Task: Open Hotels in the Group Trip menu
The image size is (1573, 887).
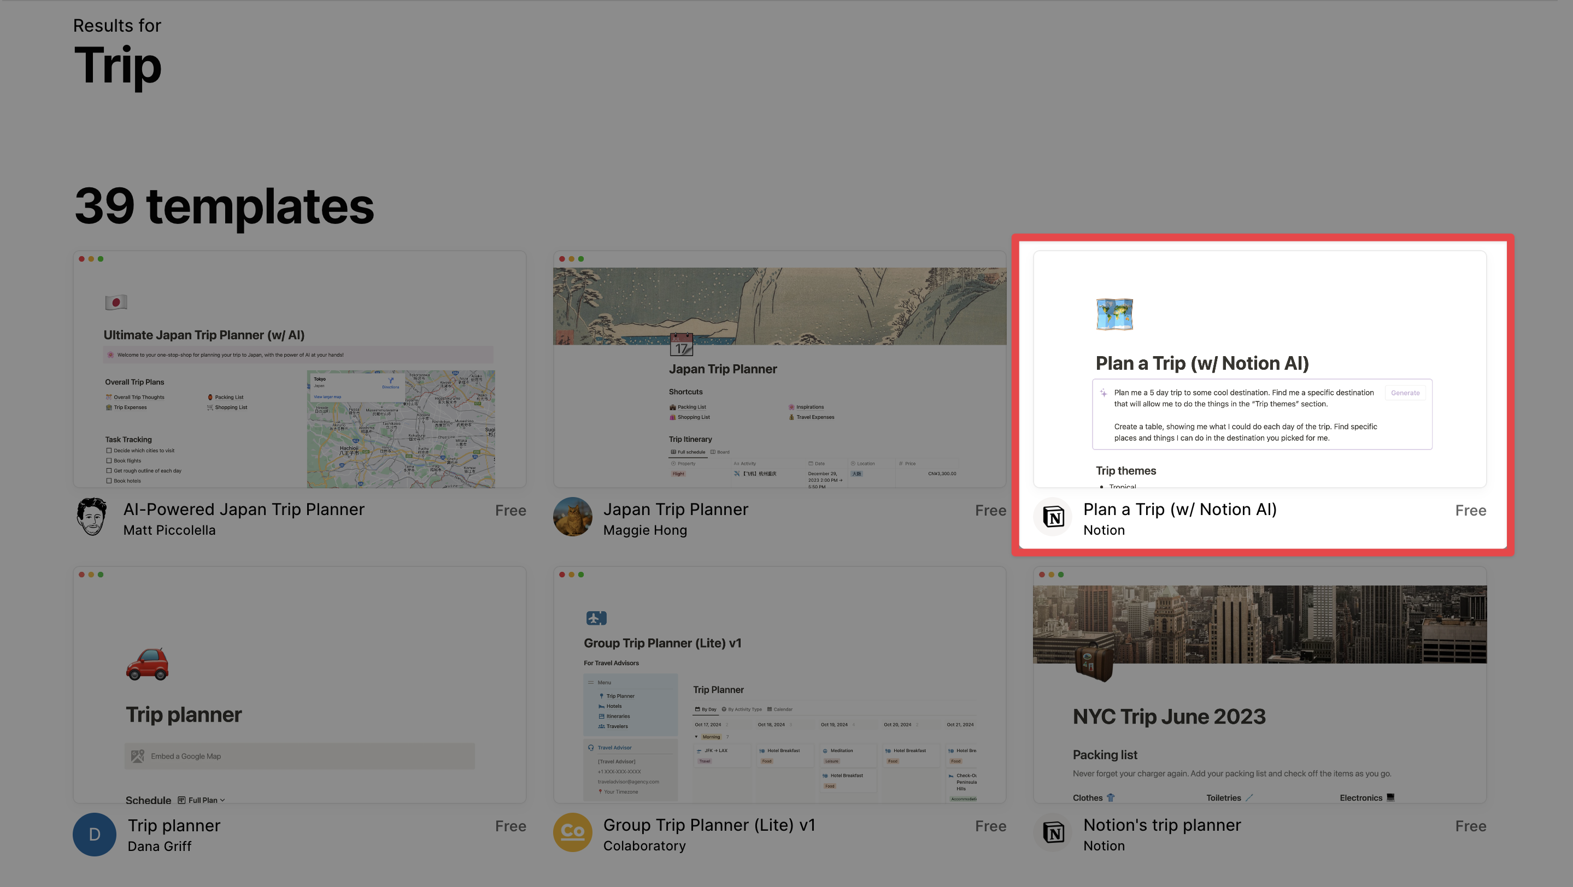Action: point(610,706)
